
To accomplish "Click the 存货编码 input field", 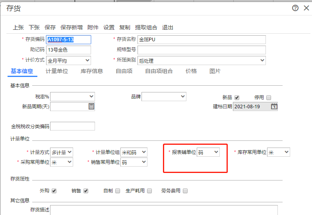I will pos(69,40).
